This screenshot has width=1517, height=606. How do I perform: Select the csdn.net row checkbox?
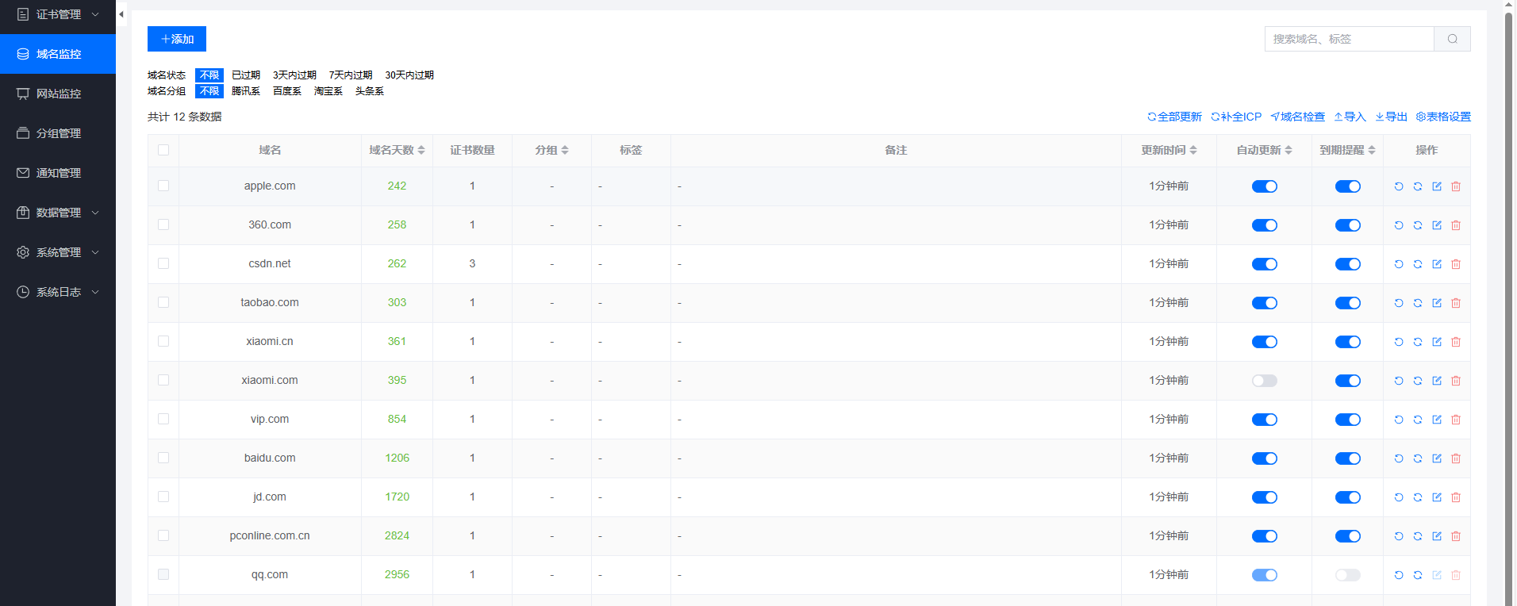[x=163, y=263]
